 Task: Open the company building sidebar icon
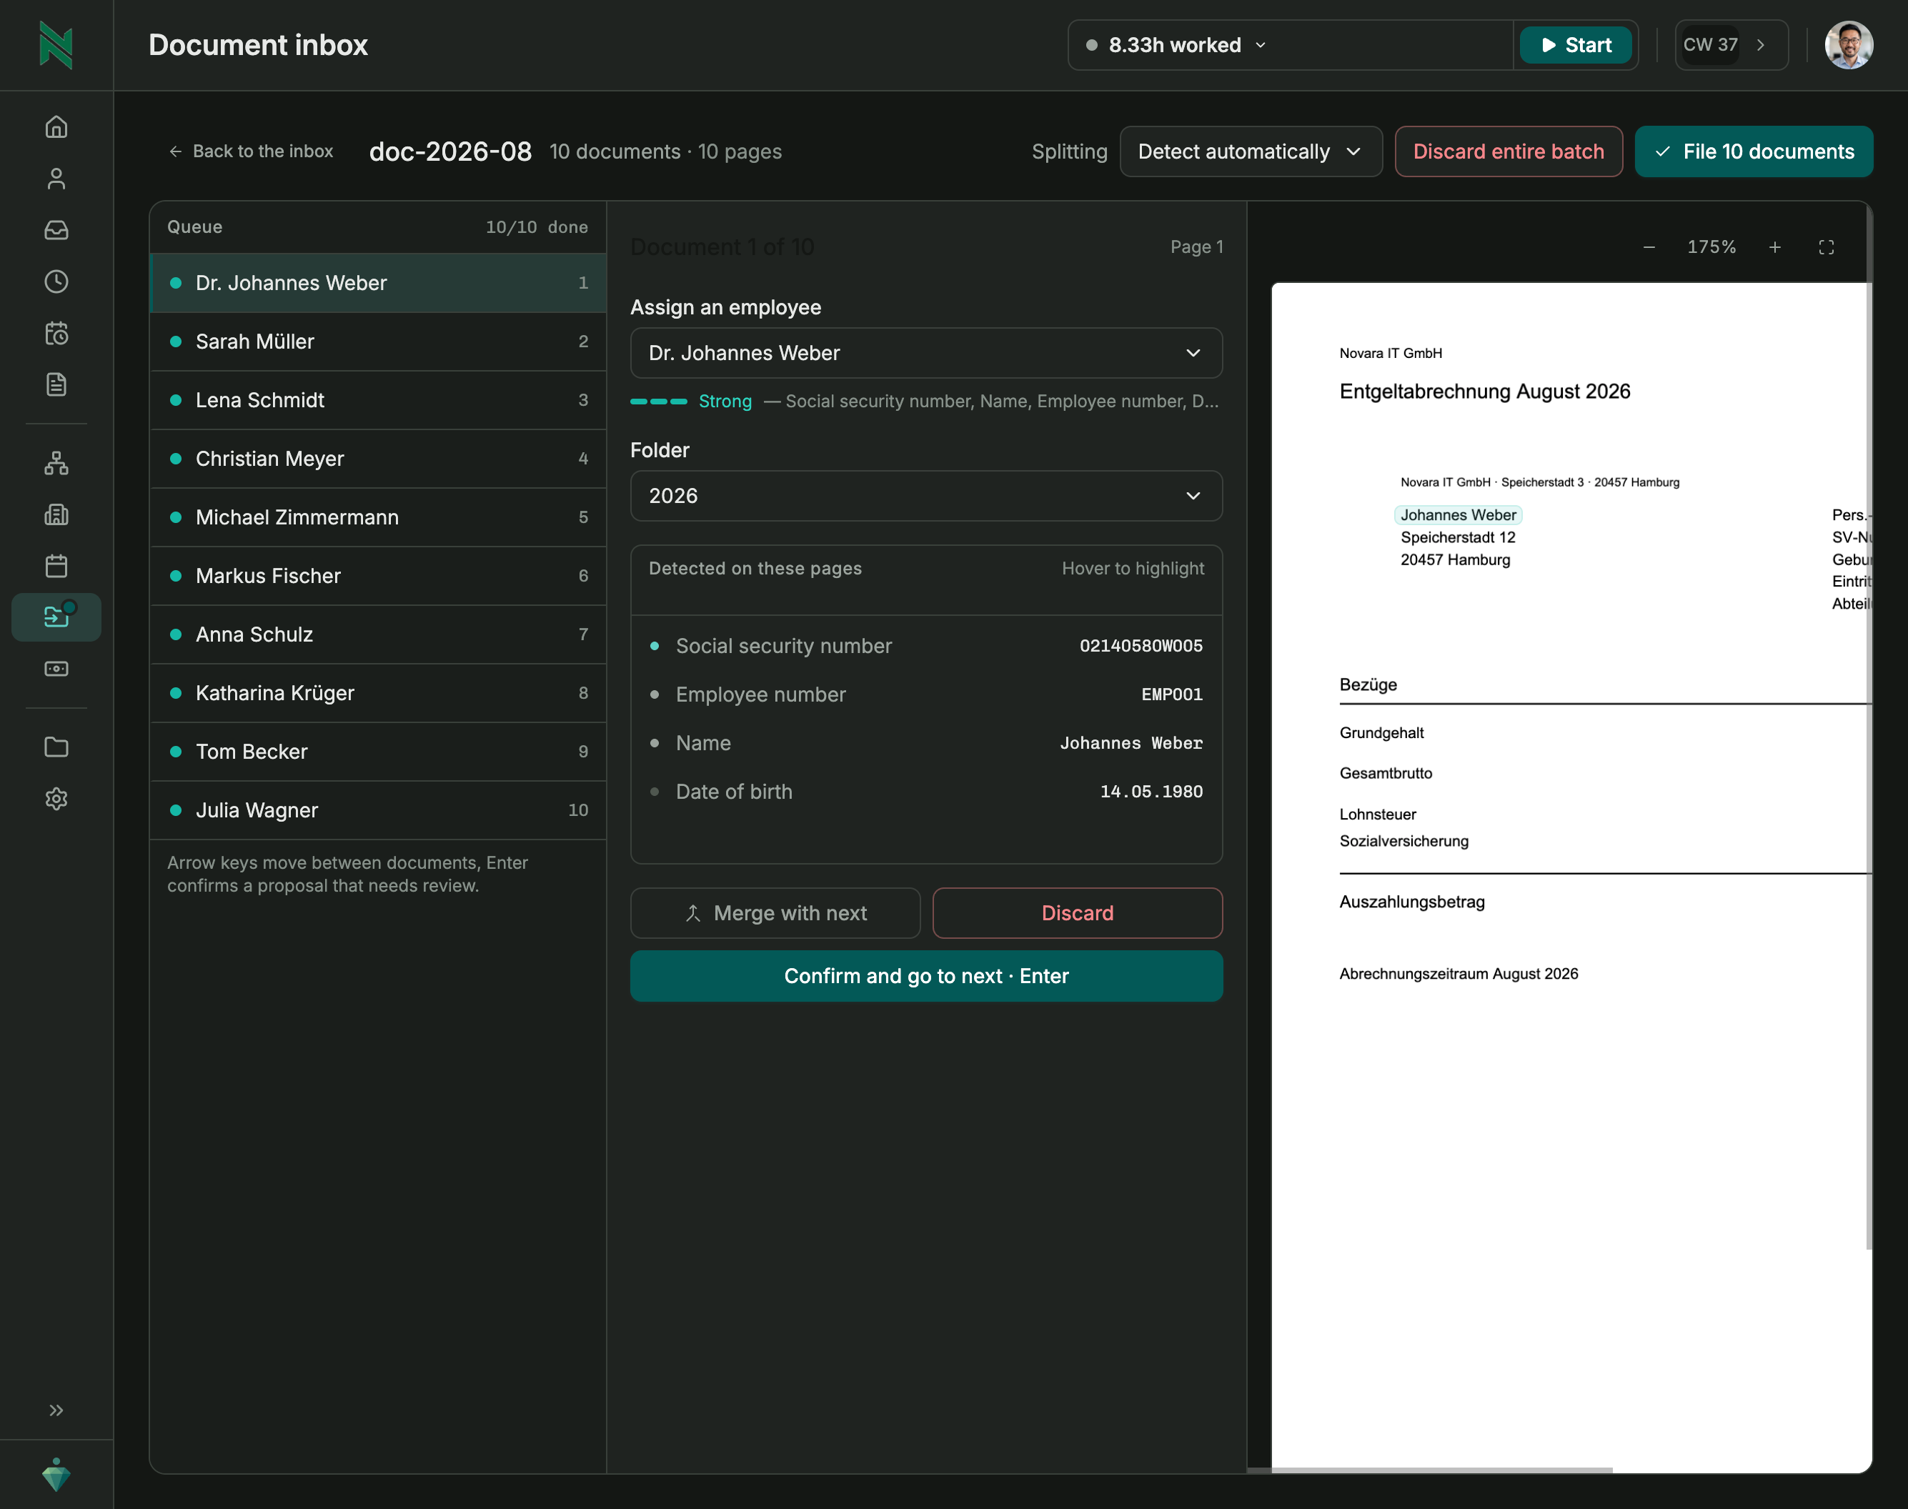pos(56,514)
